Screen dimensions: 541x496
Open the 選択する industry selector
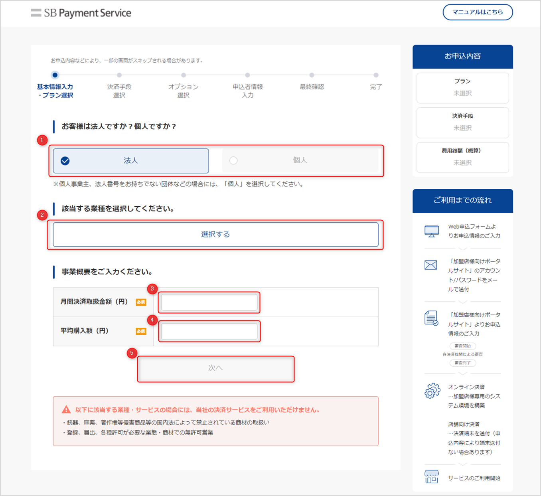click(215, 235)
